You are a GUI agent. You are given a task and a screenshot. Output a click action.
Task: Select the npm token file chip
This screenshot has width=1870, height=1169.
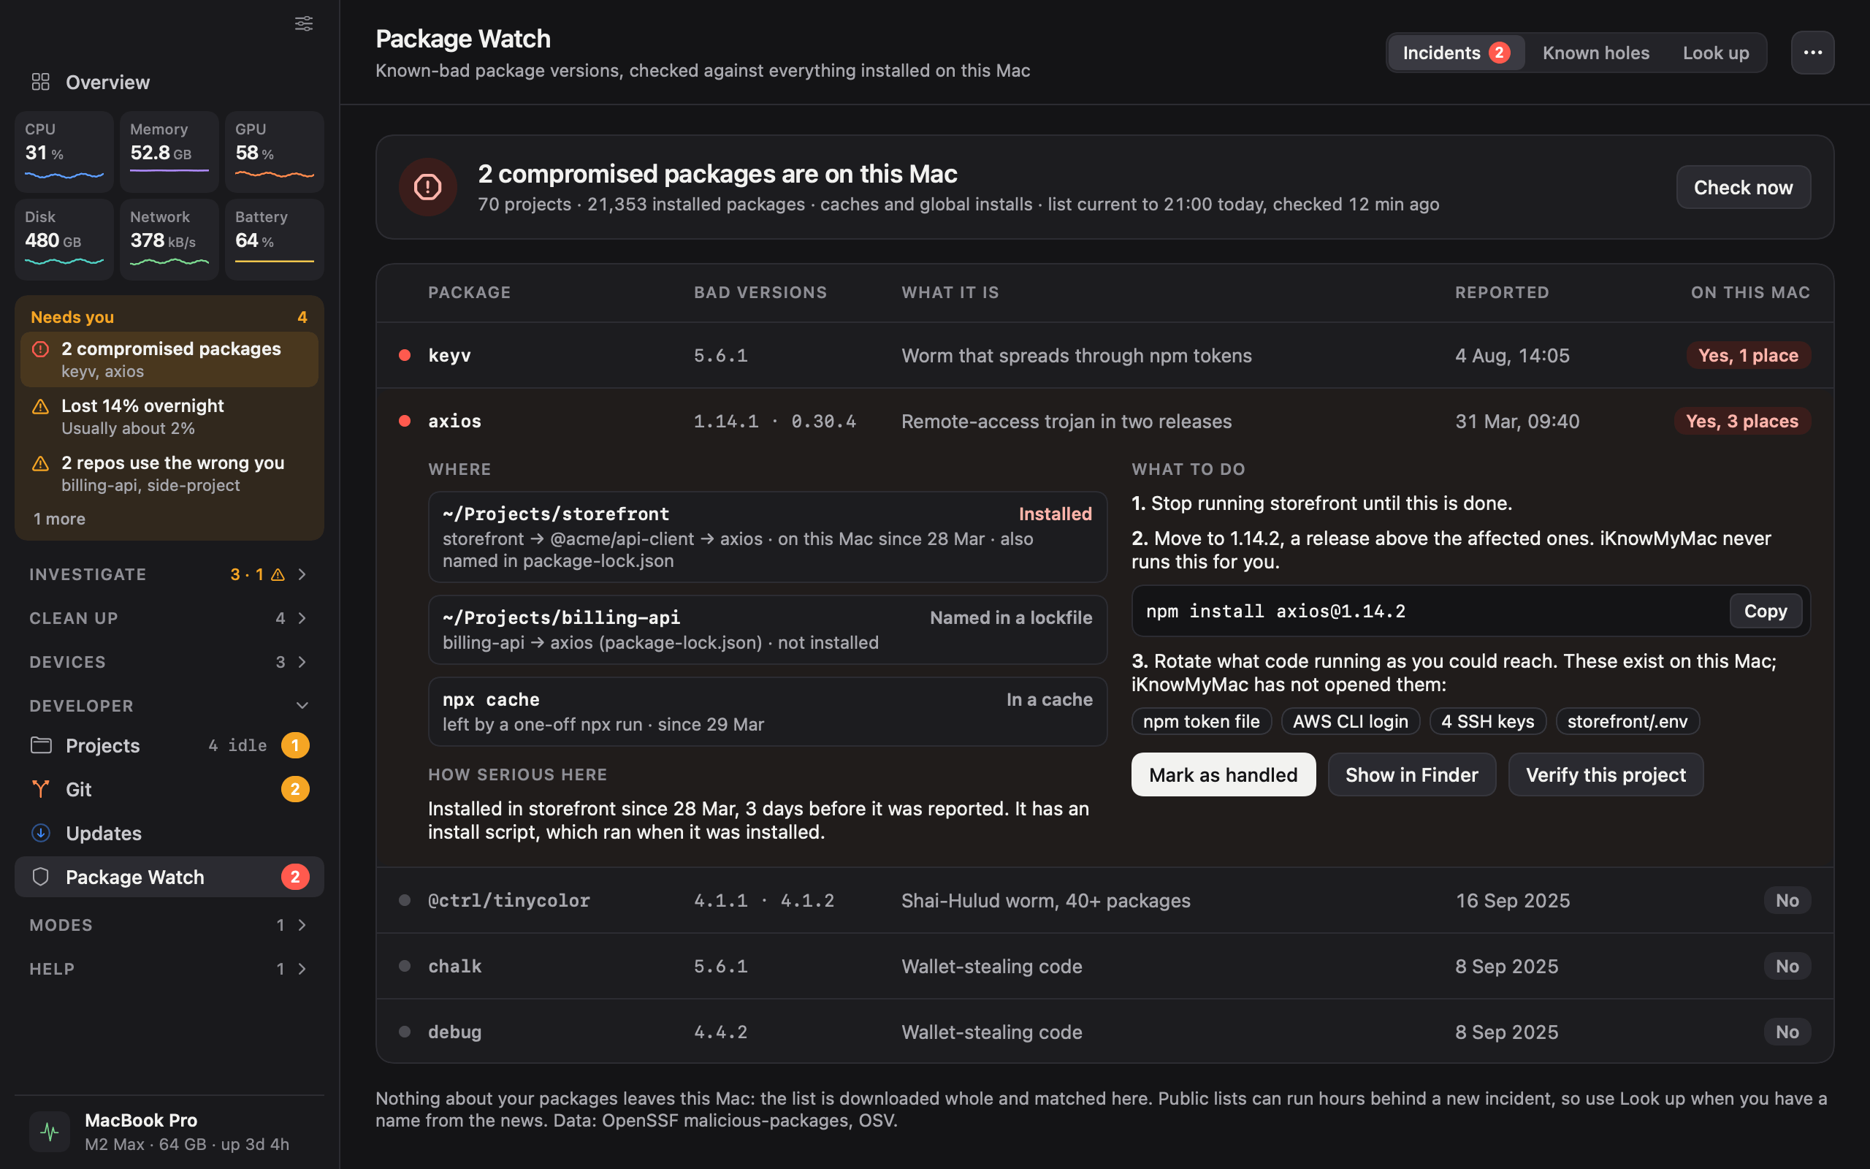click(1202, 721)
